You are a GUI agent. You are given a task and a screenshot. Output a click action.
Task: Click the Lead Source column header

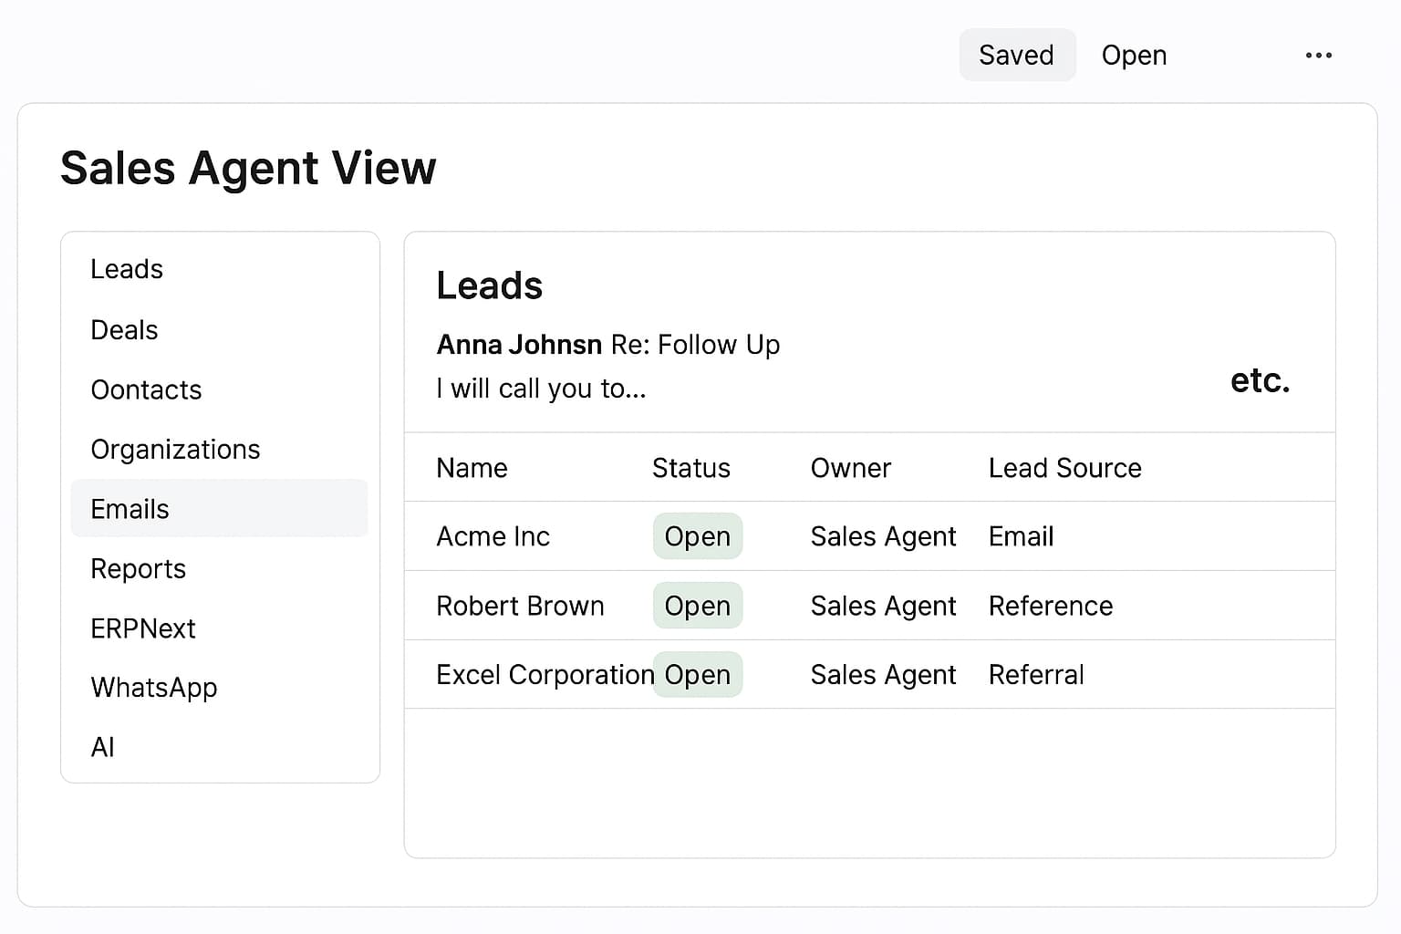pos(1065,468)
